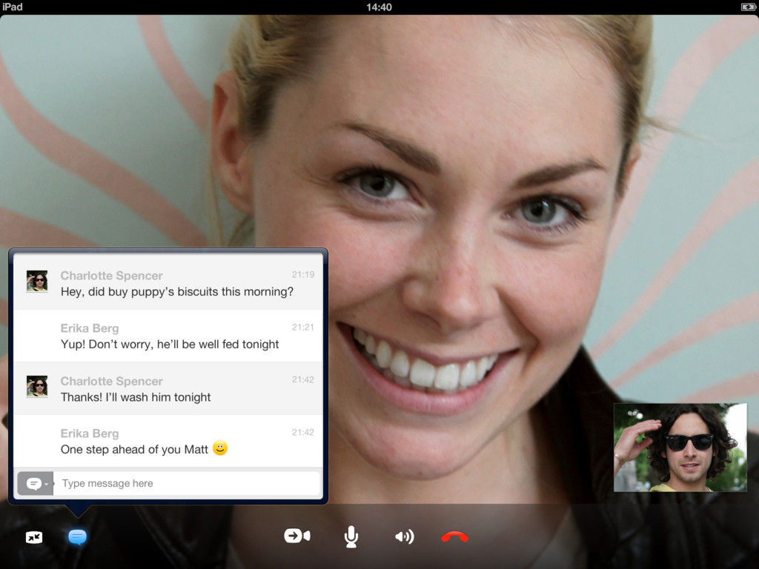Switch the camera using the video camera icon
Image resolution: width=759 pixels, height=569 pixels.
pyautogui.click(x=296, y=536)
